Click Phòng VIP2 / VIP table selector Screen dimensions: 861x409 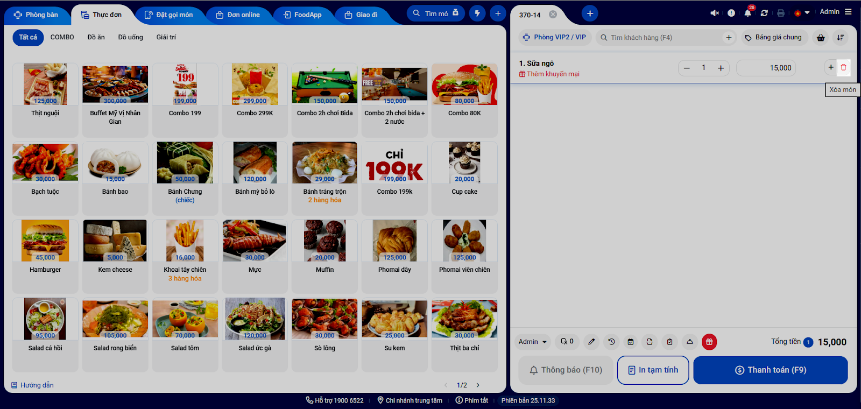click(x=555, y=38)
